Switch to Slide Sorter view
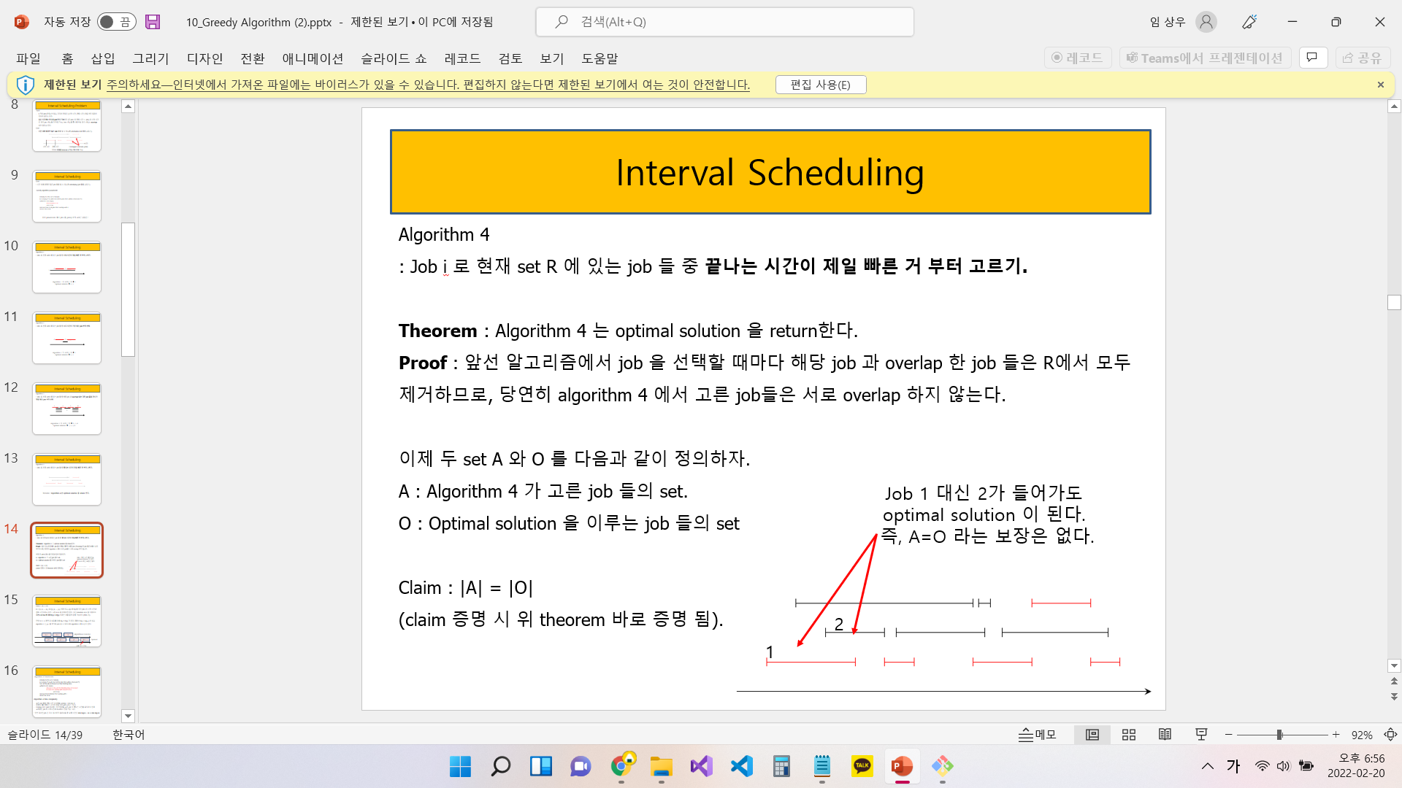The width and height of the screenshot is (1402, 788). pos(1128,735)
